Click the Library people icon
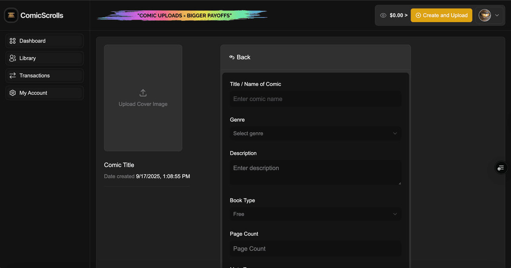 [13, 58]
